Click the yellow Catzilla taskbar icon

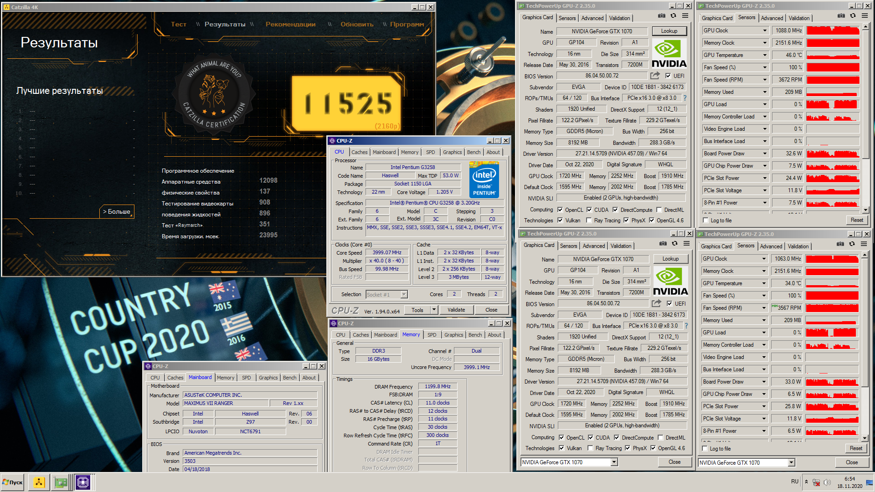(39, 482)
